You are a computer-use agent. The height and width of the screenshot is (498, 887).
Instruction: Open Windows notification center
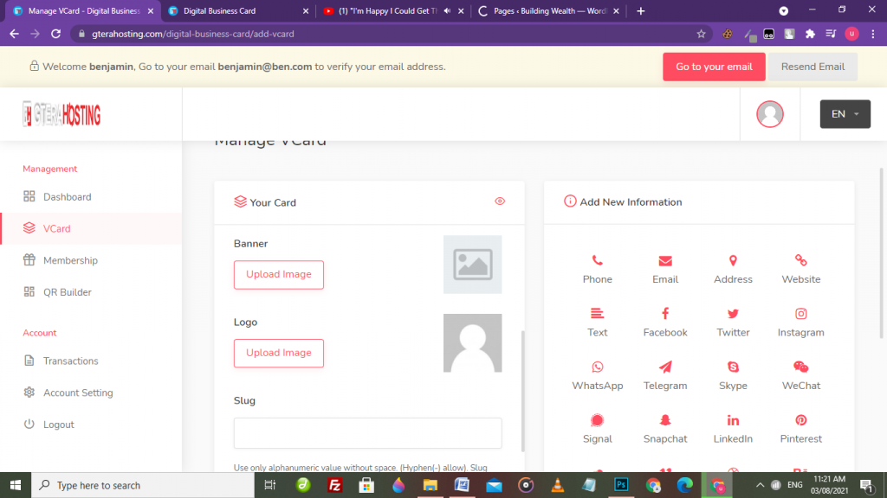866,485
